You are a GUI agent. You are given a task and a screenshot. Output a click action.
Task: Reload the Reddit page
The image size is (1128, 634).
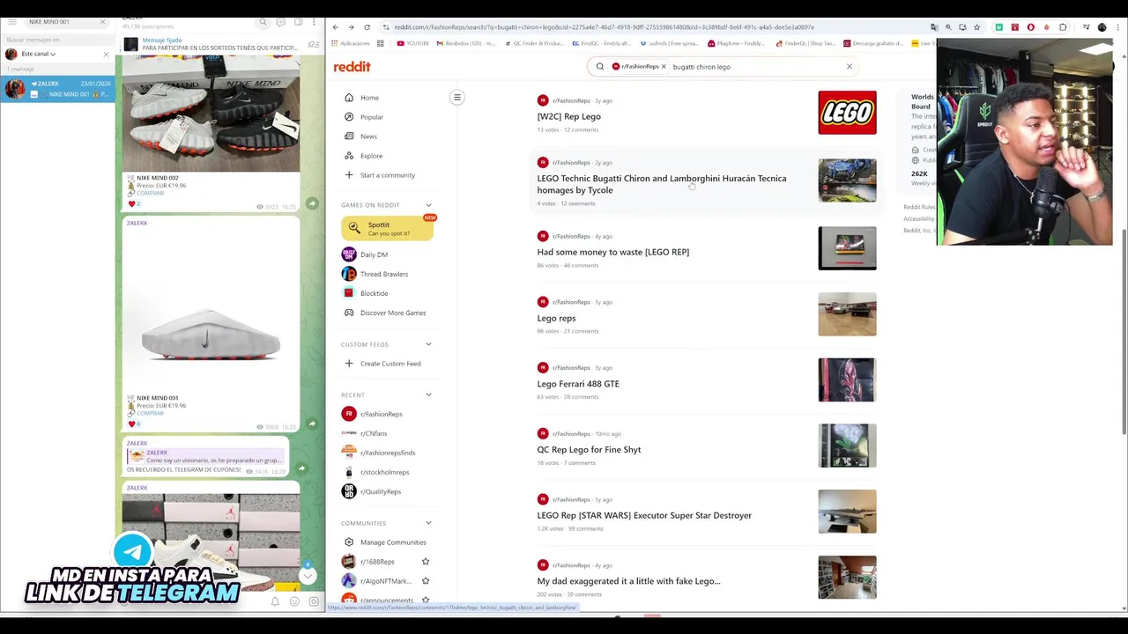click(x=367, y=27)
